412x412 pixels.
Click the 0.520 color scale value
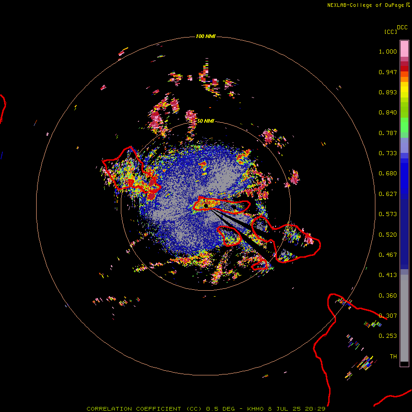pyautogui.click(x=388, y=235)
